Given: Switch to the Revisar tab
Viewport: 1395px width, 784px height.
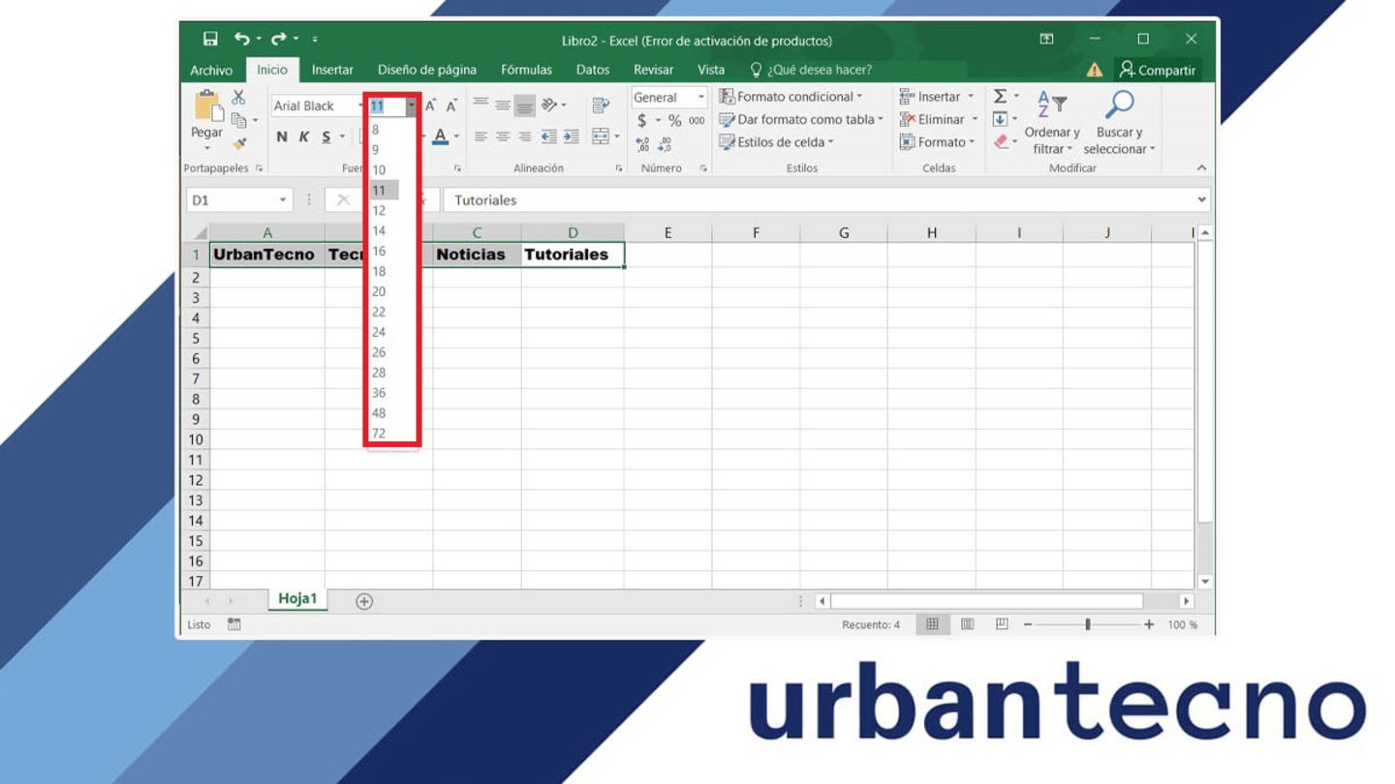Looking at the screenshot, I should (x=653, y=70).
